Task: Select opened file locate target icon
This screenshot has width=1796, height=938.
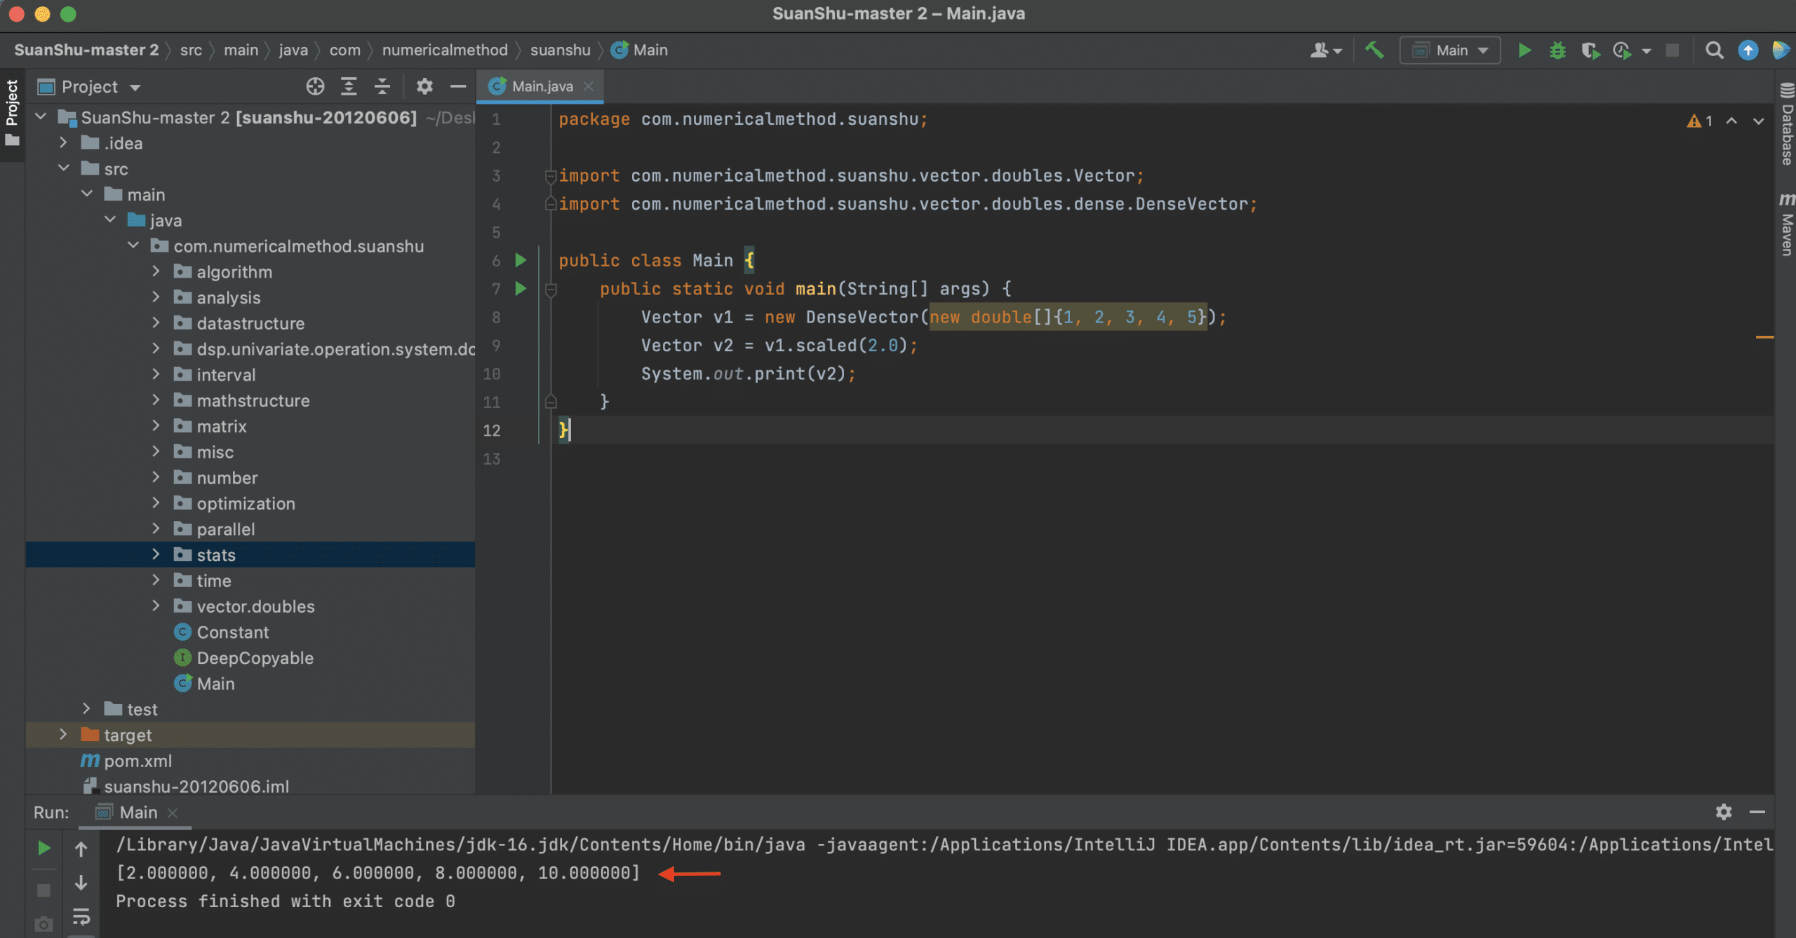Action: coord(315,86)
